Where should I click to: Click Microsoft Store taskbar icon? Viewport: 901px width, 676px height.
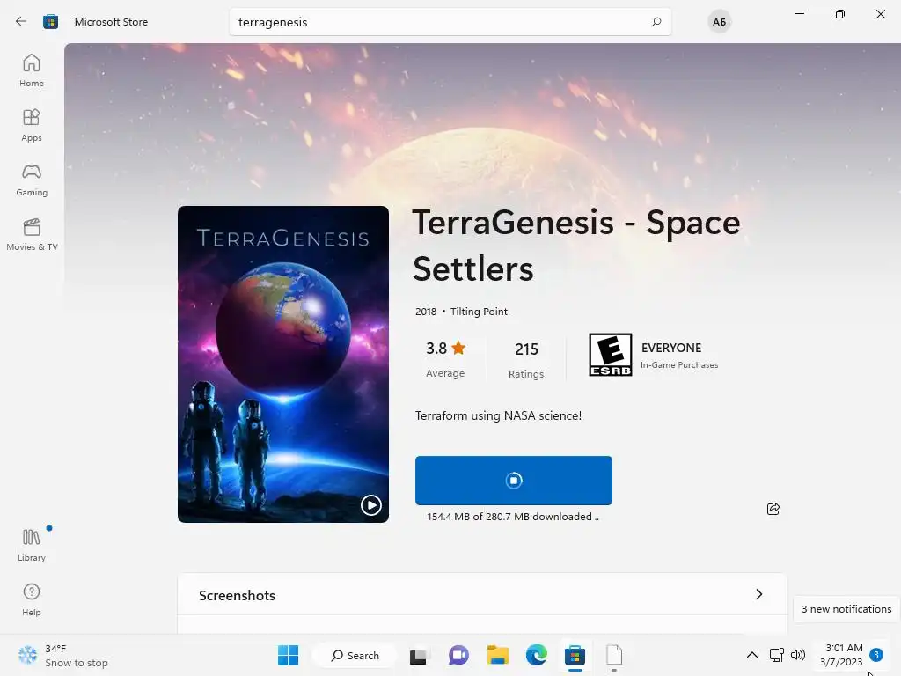pyautogui.click(x=575, y=655)
